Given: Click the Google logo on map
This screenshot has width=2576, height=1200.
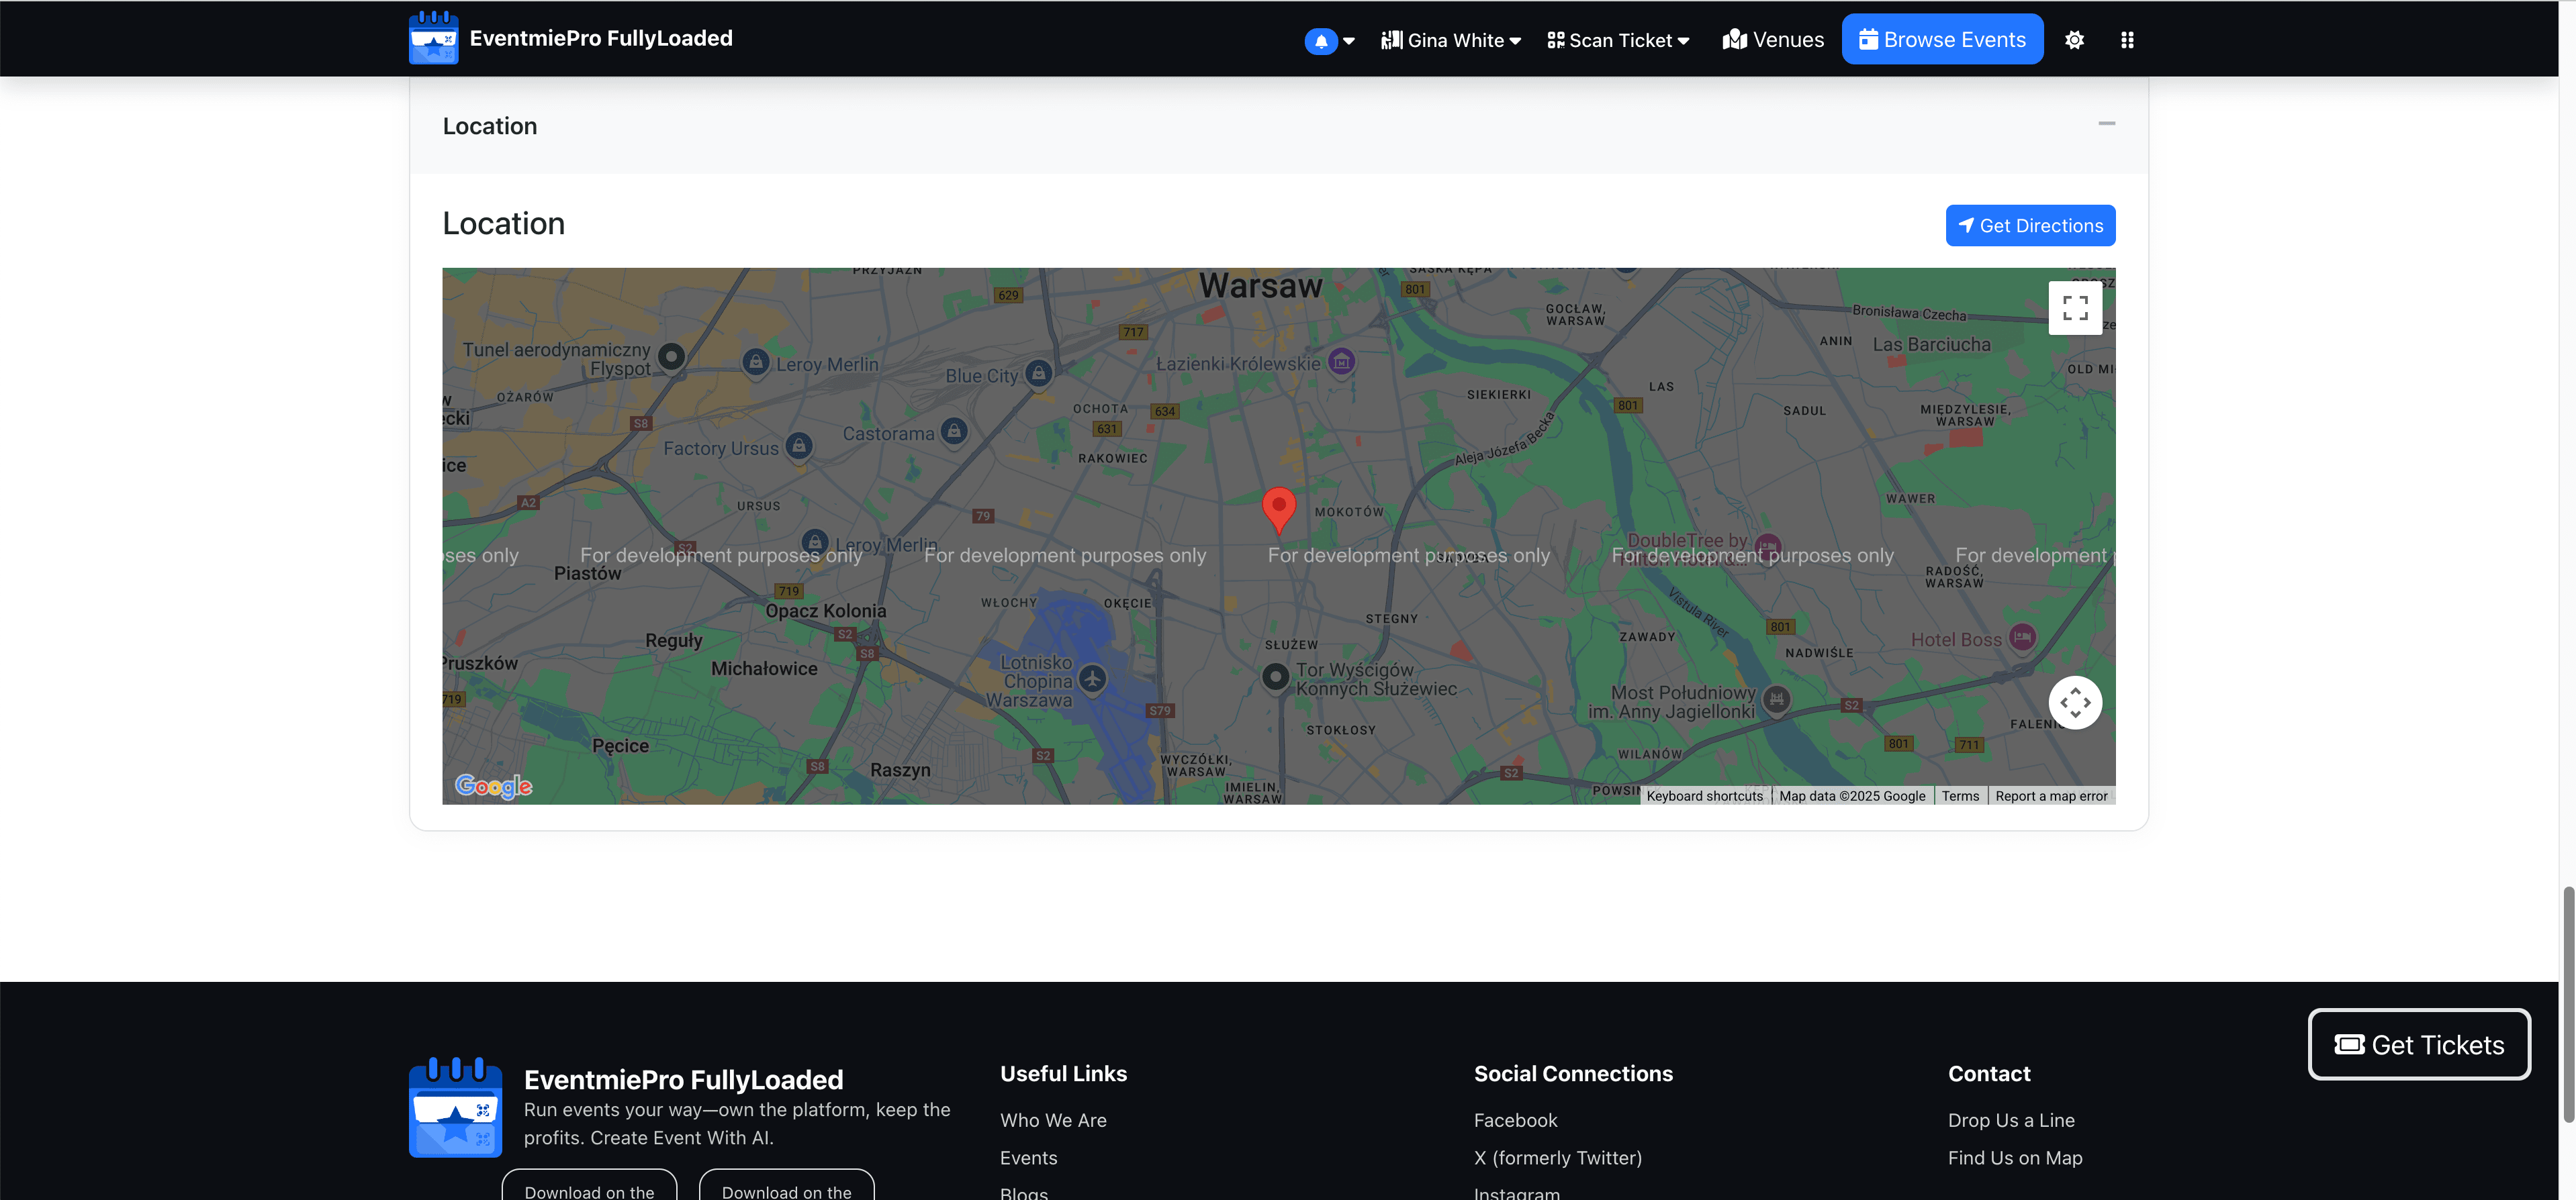Looking at the screenshot, I should (x=493, y=787).
